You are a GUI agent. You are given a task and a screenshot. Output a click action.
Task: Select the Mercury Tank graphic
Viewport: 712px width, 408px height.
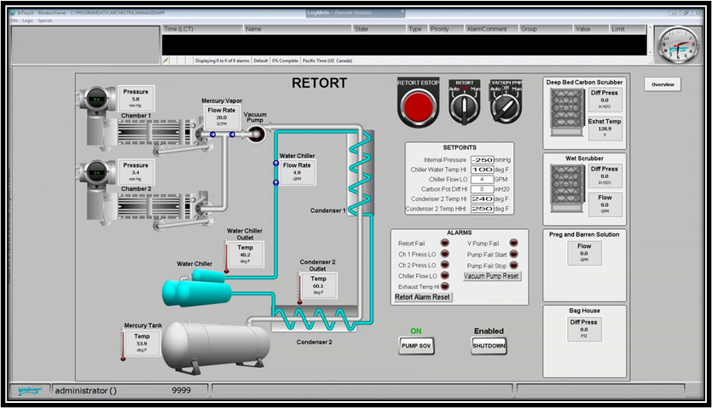[x=216, y=346]
